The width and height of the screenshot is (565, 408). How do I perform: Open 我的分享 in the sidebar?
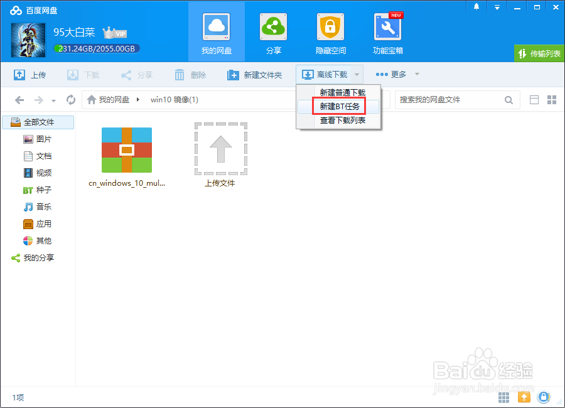(33, 258)
